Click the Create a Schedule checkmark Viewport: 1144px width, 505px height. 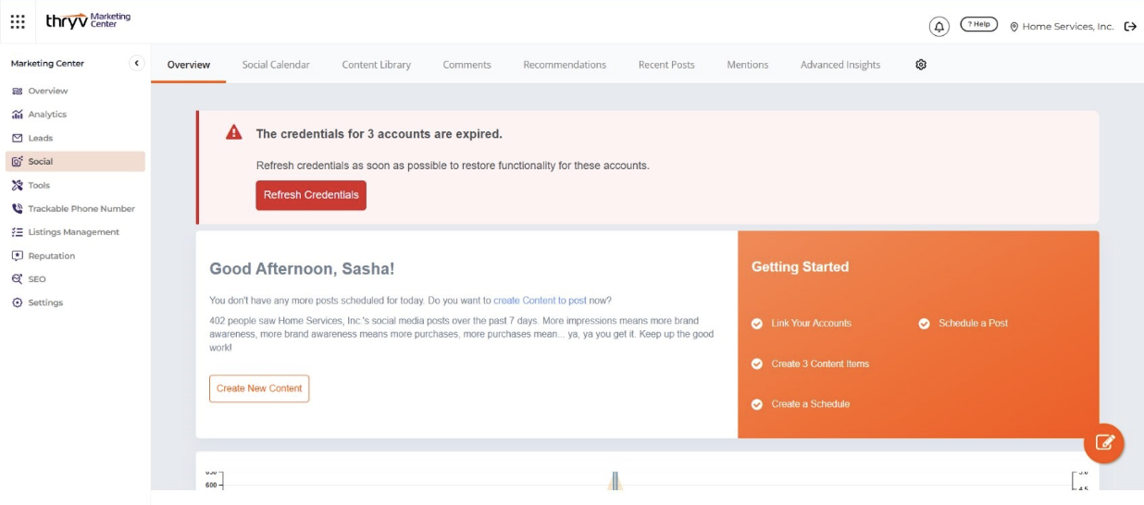click(757, 404)
